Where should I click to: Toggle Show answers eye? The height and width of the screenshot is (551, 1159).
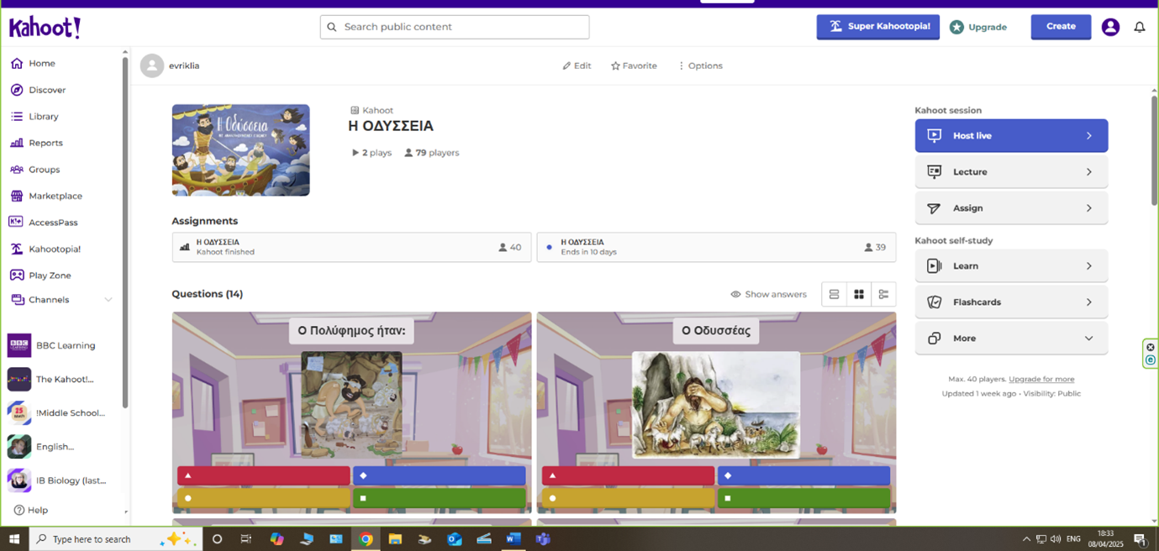768,295
